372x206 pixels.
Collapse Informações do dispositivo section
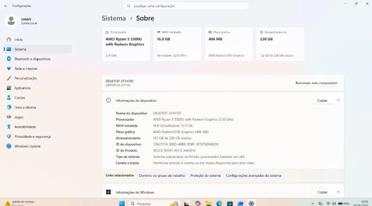[338, 100]
